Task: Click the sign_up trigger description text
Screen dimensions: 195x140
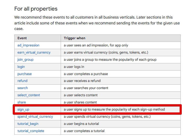Action: point(114,110)
